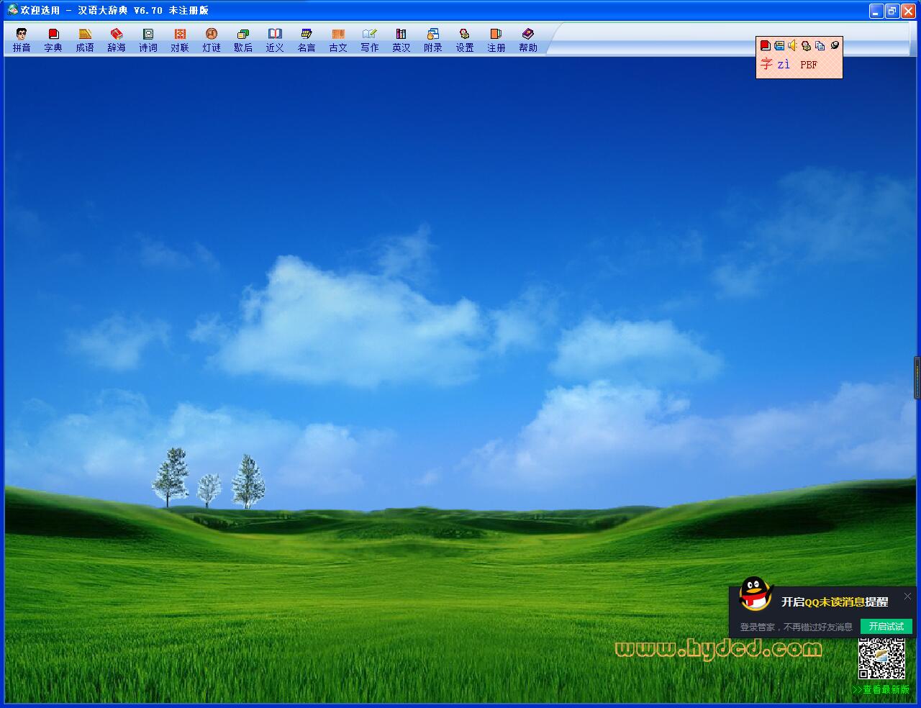Click the QR code image
The width and height of the screenshot is (921, 708).
pos(881,658)
